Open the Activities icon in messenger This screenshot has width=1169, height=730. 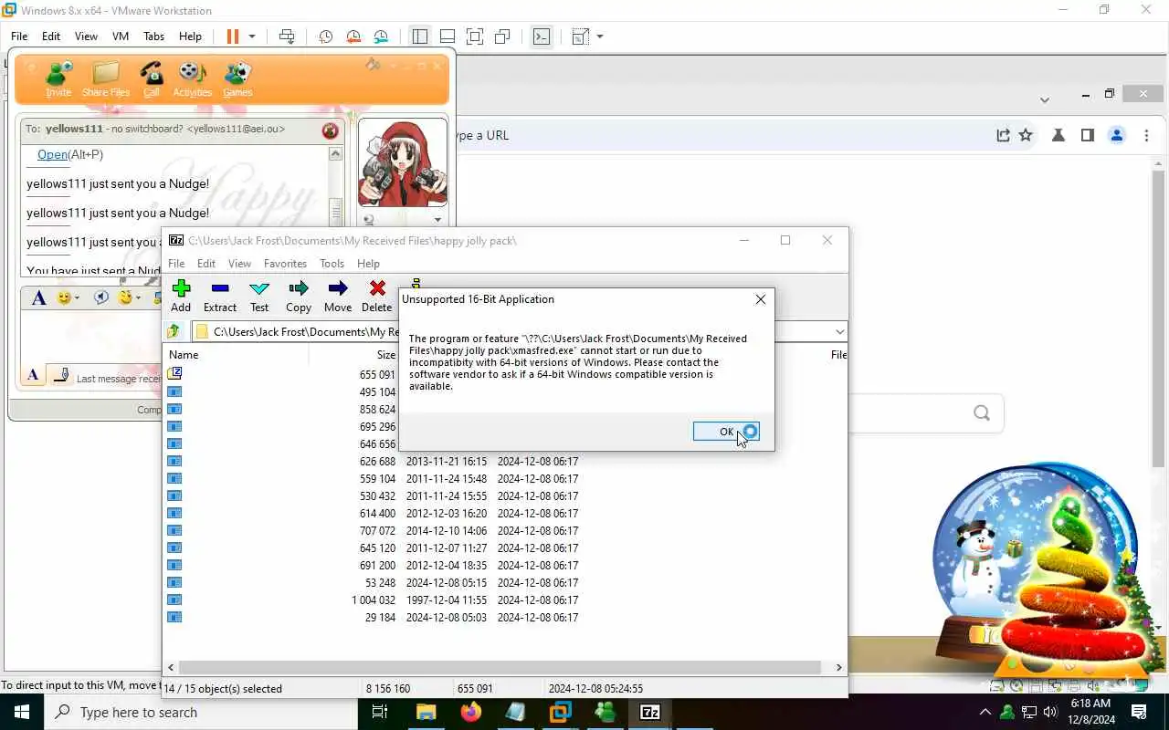(192, 78)
